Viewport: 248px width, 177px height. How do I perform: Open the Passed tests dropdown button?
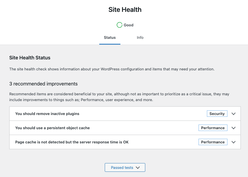pyautogui.click(x=125, y=167)
